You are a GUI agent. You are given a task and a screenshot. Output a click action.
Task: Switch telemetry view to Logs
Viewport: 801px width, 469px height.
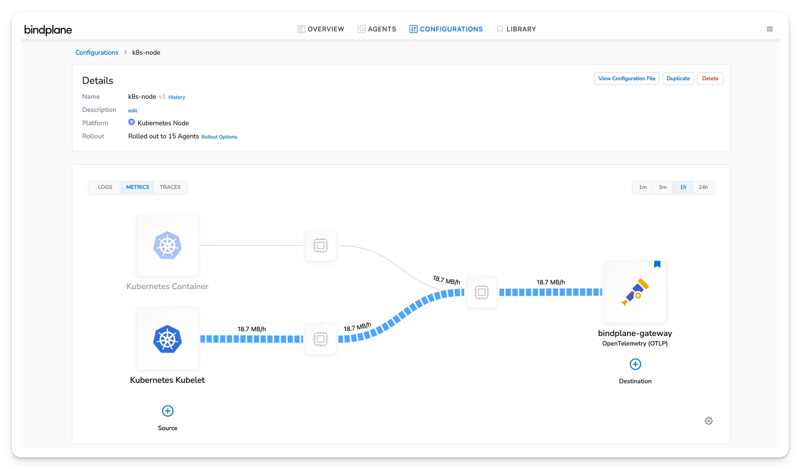[x=105, y=187]
